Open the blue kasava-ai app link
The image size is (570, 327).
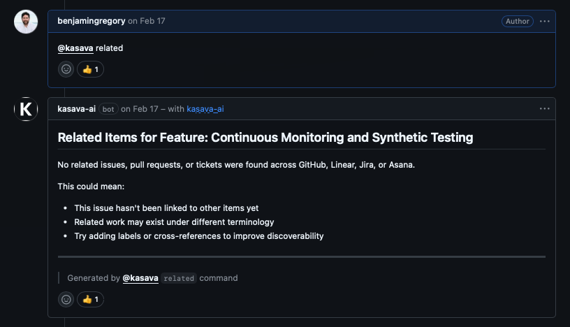(x=205, y=109)
